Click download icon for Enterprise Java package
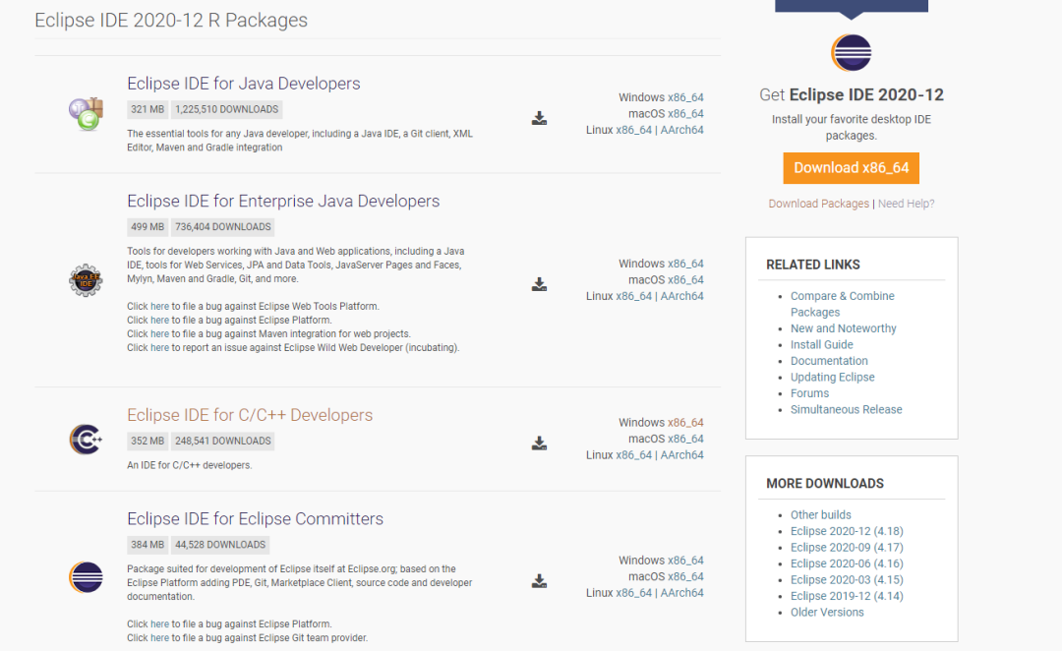Image resolution: width=1062 pixels, height=651 pixels. click(539, 284)
